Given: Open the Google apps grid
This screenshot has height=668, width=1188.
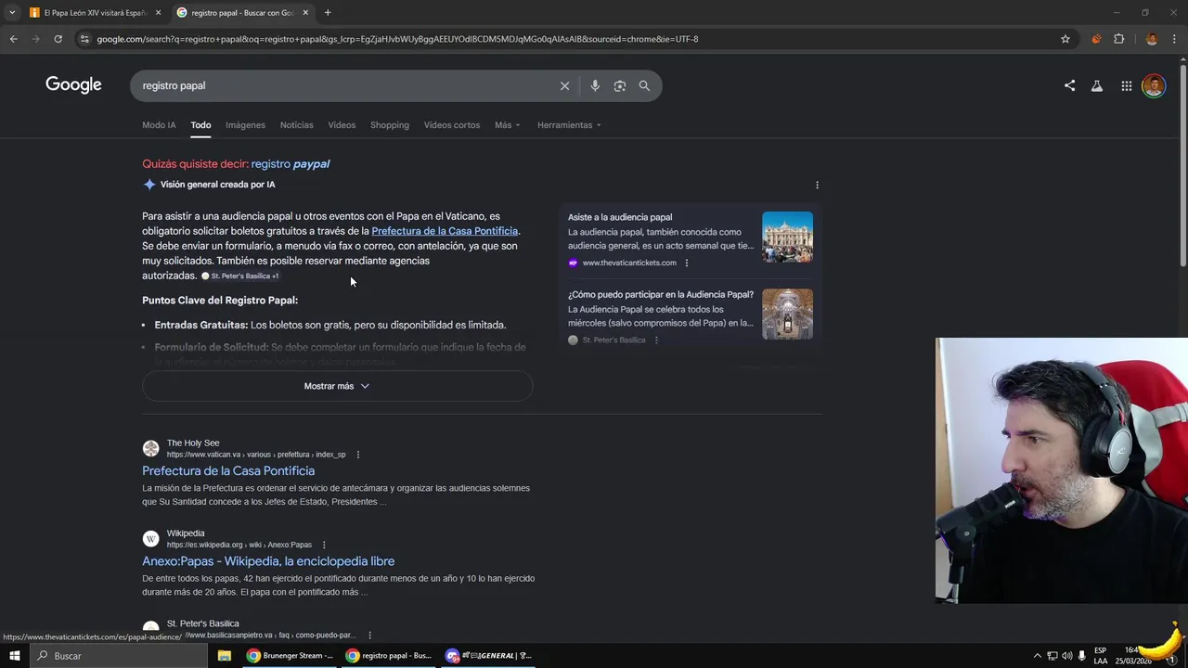Looking at the screenshot, I should 1126,85.
